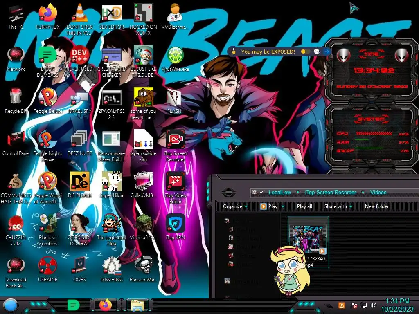
Task: Open the volume speaker tray icon
Action: pos(373,305)
